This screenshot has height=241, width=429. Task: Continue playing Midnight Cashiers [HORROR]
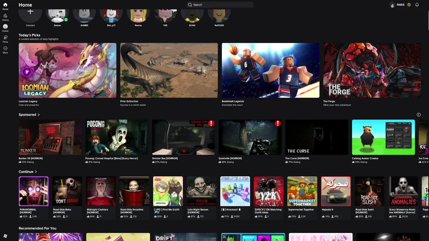tap(101, 191)
